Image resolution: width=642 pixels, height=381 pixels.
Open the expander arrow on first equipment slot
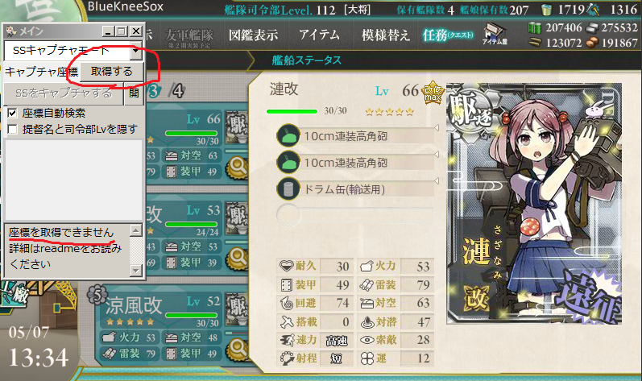coord(437,128)
